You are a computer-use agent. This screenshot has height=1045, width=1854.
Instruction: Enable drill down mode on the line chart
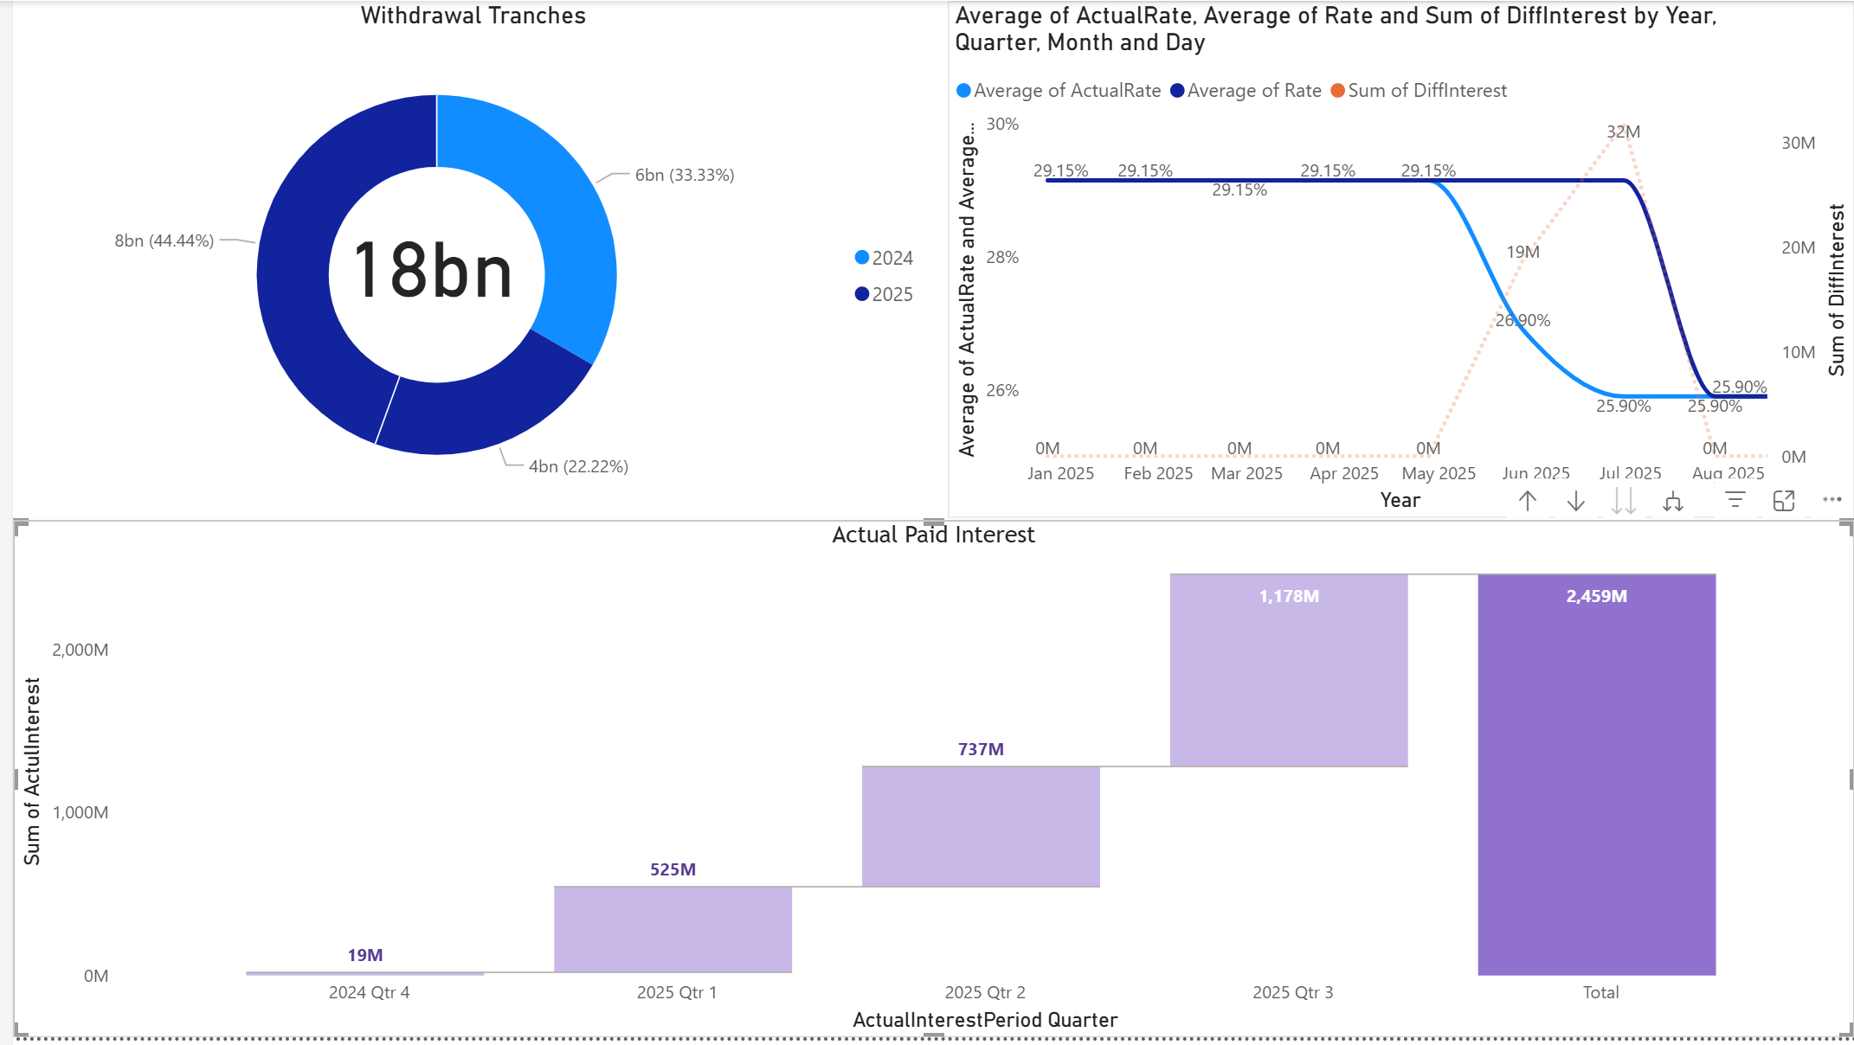pyautogui.click(x=1576, y=500)
